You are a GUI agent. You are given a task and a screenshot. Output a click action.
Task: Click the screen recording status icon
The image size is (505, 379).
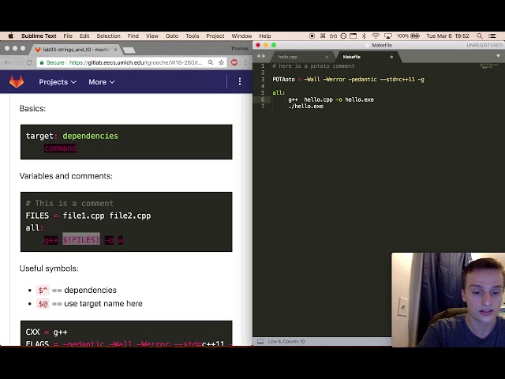click(x=312, y=36)
